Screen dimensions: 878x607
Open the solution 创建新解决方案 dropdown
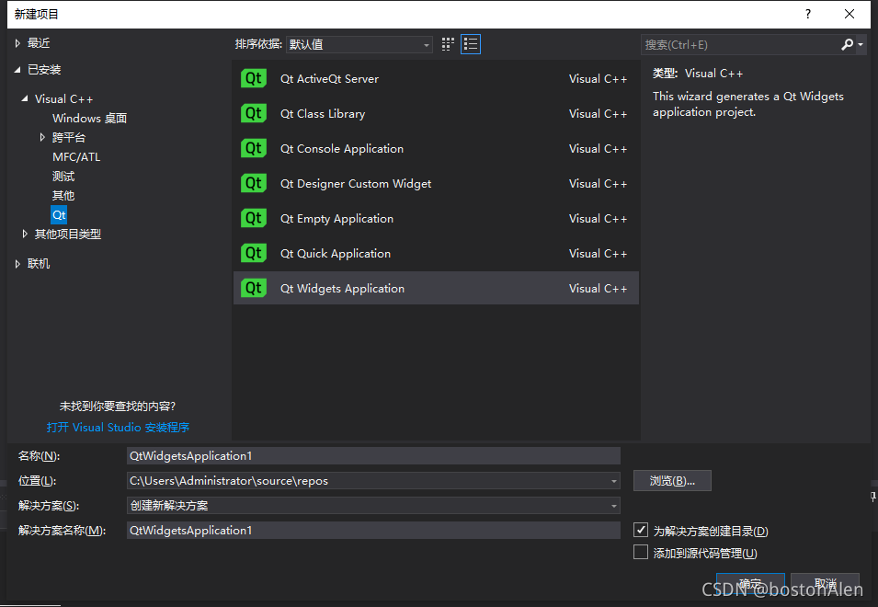373,506
